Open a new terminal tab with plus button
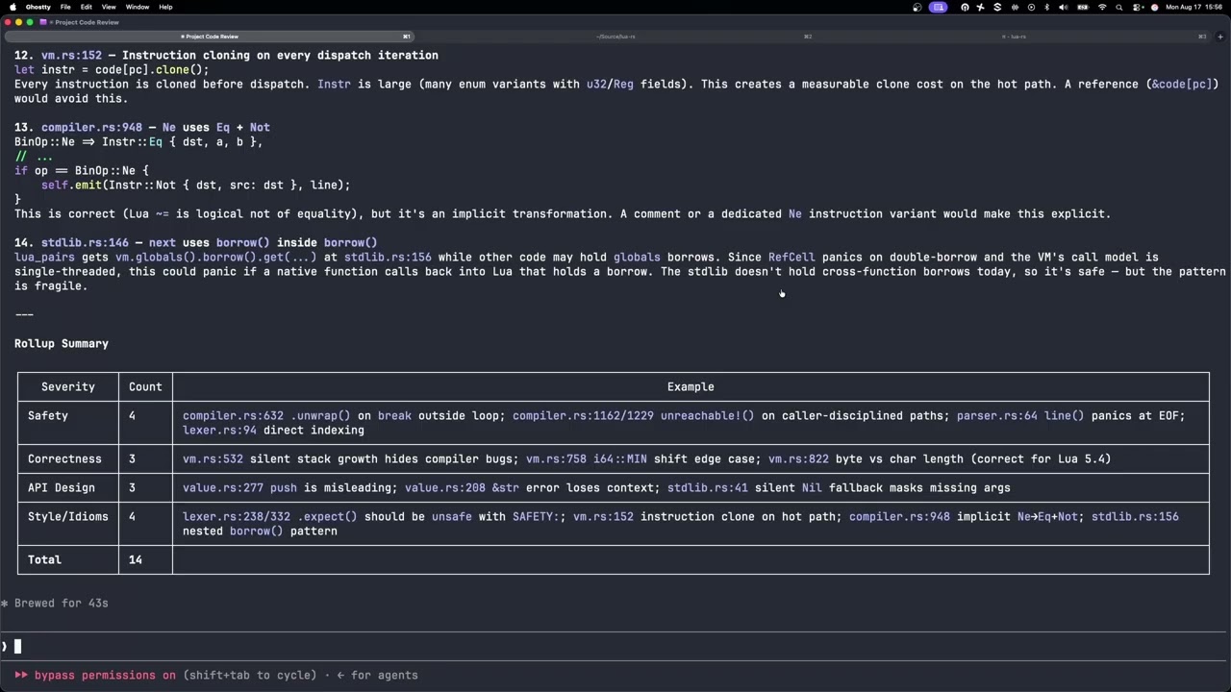 point(1220,37)
